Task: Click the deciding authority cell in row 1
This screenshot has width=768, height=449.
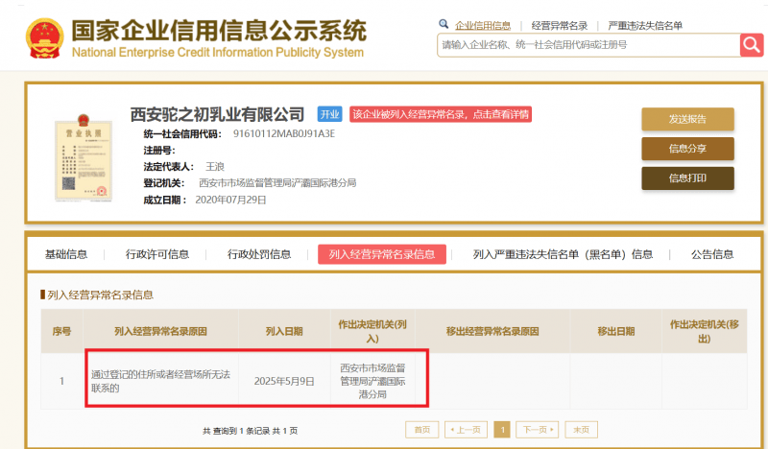Action: (x=372, y=381)
